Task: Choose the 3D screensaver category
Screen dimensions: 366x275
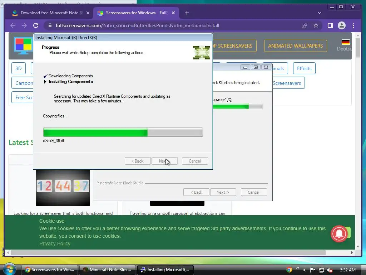Action: (x=19, y=68)
